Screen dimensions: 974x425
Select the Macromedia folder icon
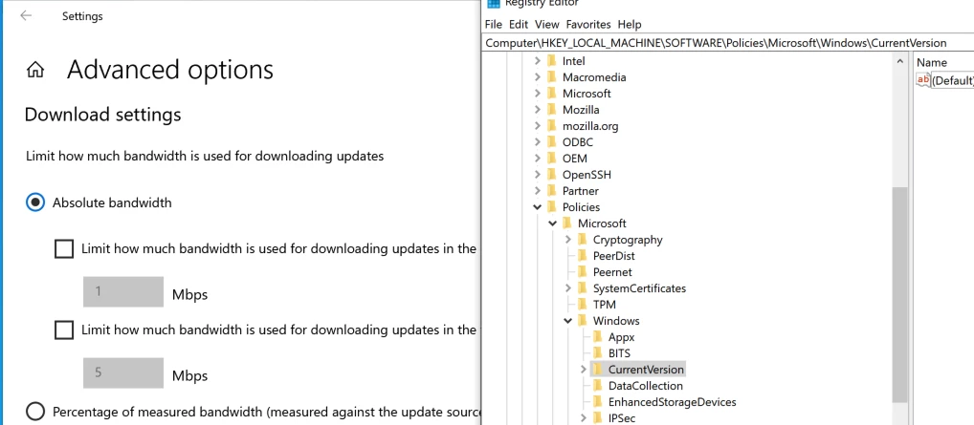coord(551,77)
